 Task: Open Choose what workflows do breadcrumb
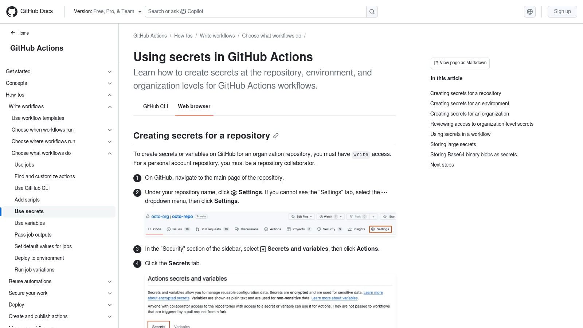pyautogui.click(x=271, y=36)
